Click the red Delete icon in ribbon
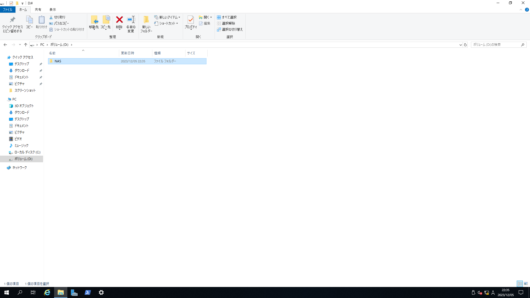 point(119,20)
